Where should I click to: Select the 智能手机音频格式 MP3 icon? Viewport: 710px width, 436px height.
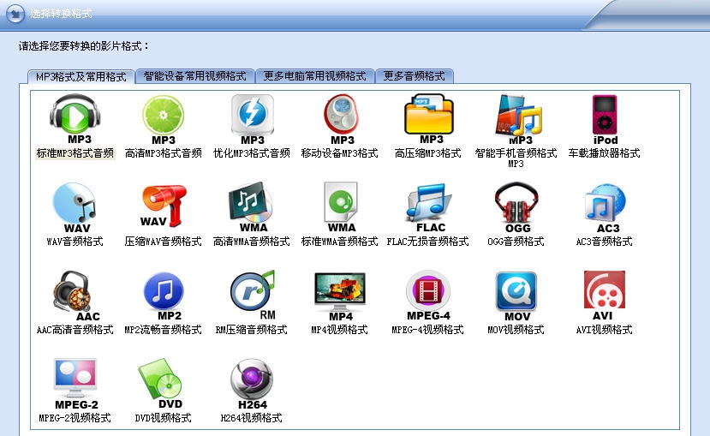point(518,120)
